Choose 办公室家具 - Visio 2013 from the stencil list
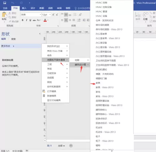 pyautogui.click(x=108, y=38)
